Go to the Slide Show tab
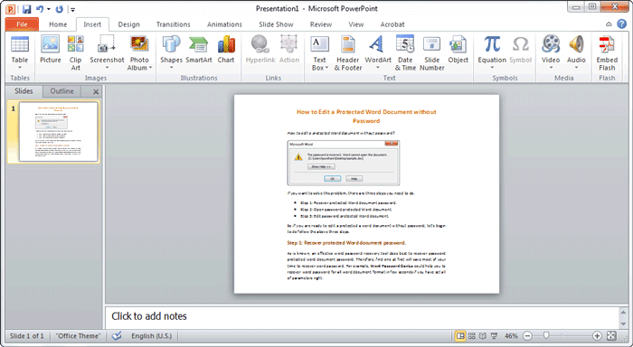Image resolution: width=633 pixels, height=347 pixels. [276, 24]
